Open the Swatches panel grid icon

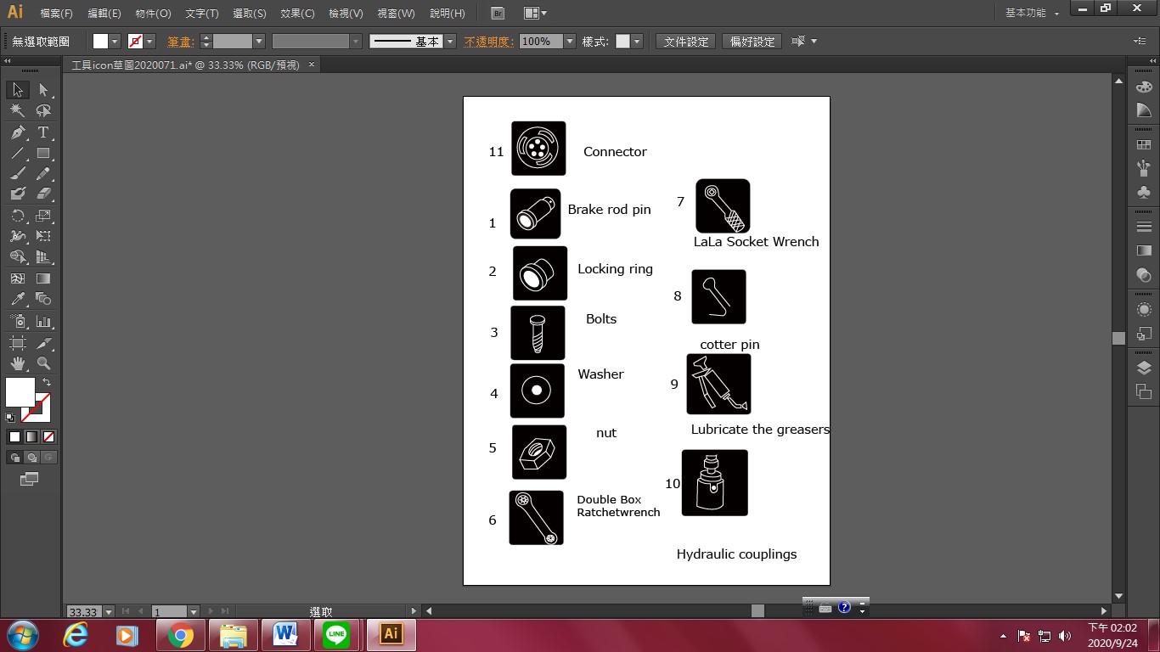pyautogui.click(x=1144, y=145)
